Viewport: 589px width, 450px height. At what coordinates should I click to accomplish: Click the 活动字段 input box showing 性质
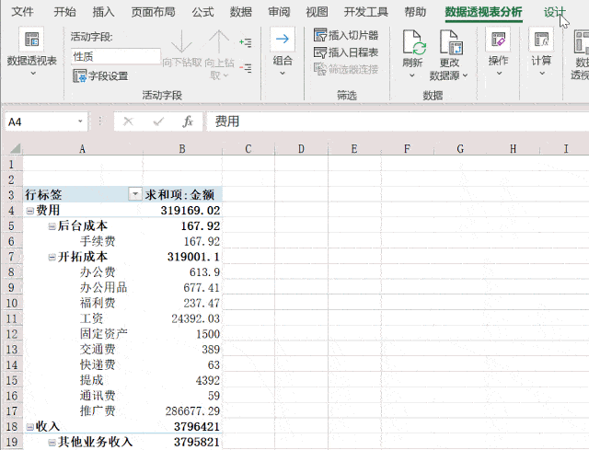coord(116,56)
